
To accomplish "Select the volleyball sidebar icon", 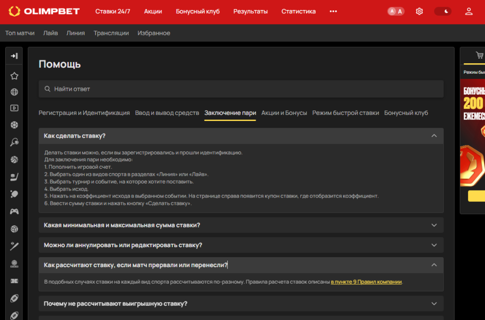I will tap(14, 229).
